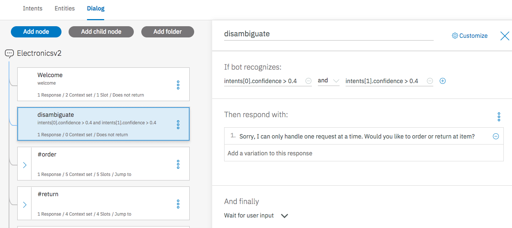Image resolution: width=512 pixels, height=228 pixels.
Task: Open the 'Wait for user input' dropdown
Action: pos(284,216)
